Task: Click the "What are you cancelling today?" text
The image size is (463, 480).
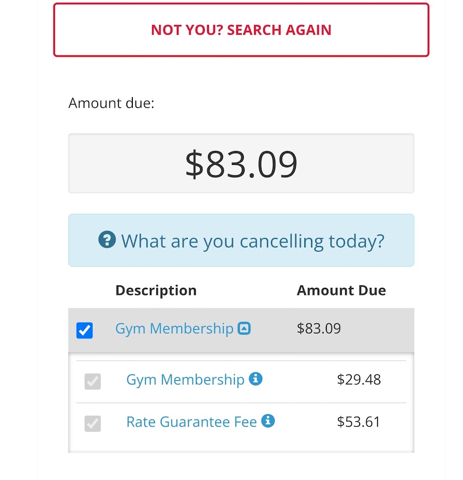Action: (253, 241)
